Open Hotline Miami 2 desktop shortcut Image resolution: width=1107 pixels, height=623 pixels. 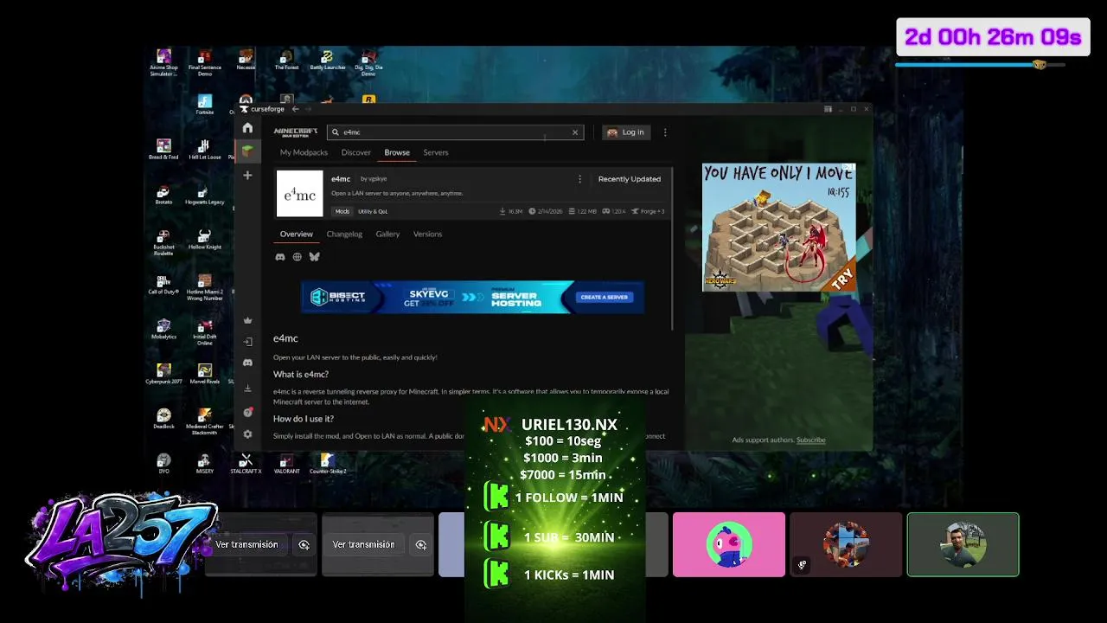pyautogui.click(x=204, y=287)
